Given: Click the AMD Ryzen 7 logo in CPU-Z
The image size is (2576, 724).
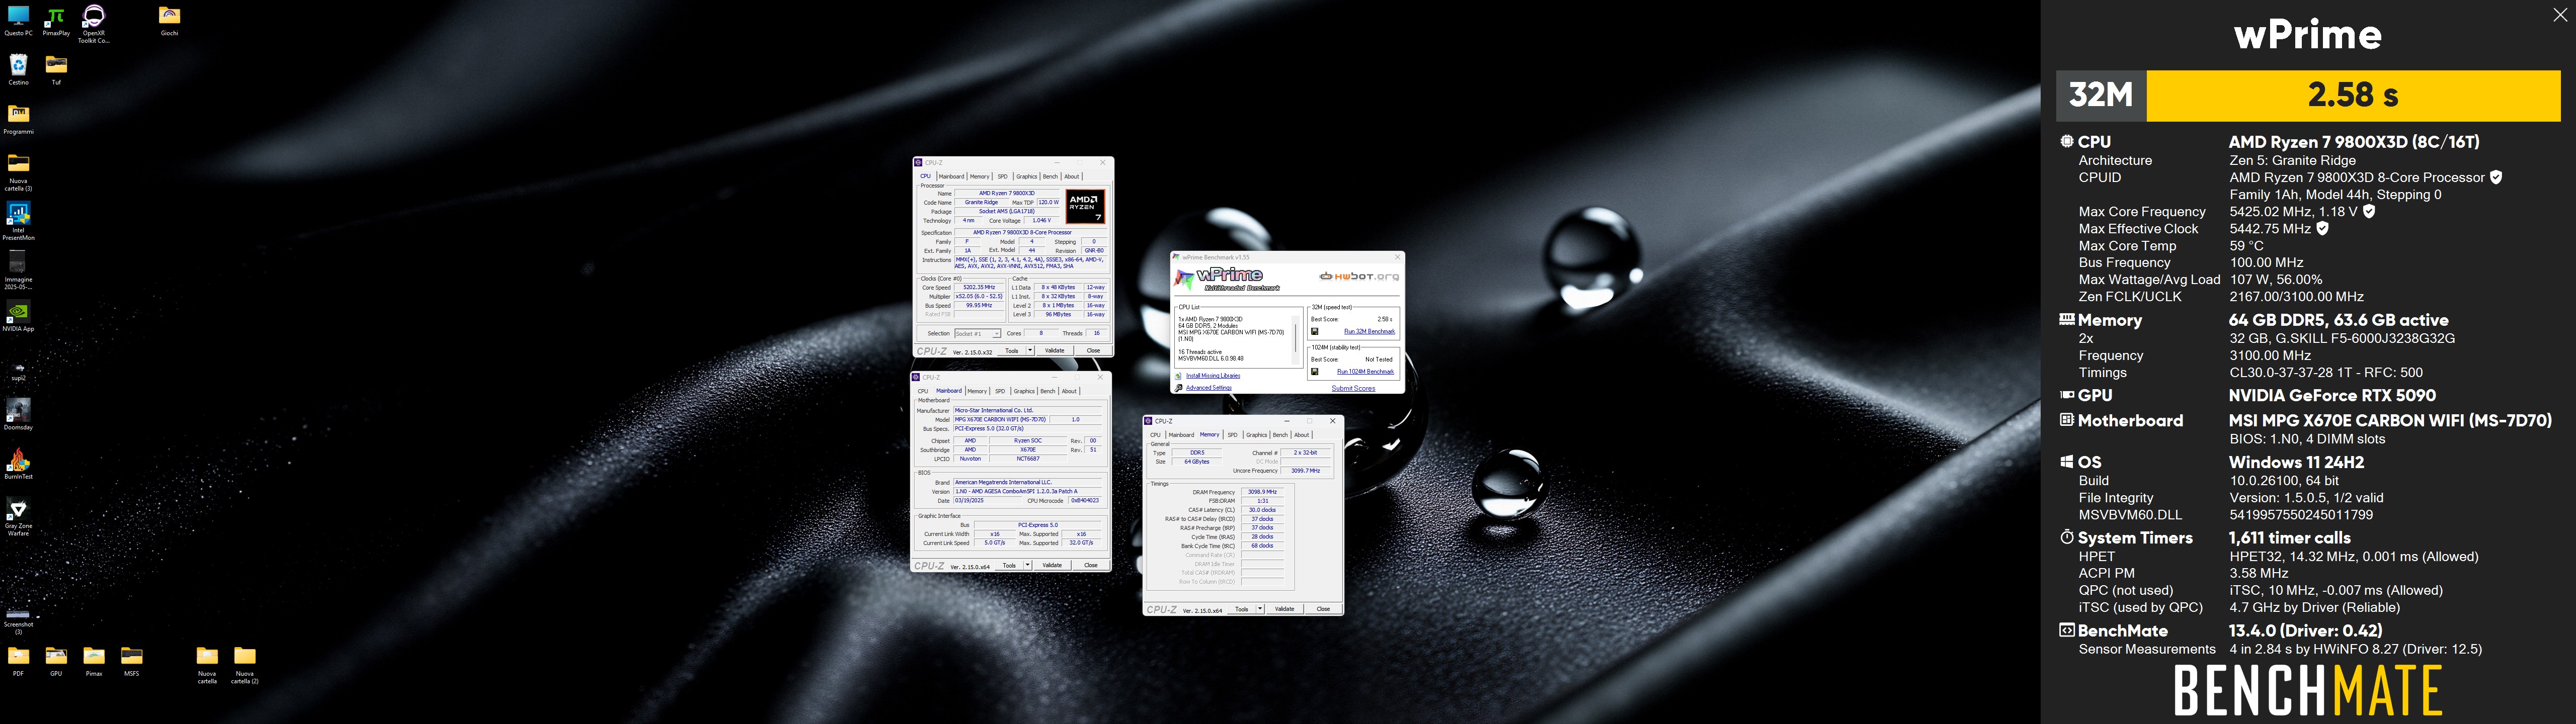Looking at the screenshot, I should click(1085, 207).
